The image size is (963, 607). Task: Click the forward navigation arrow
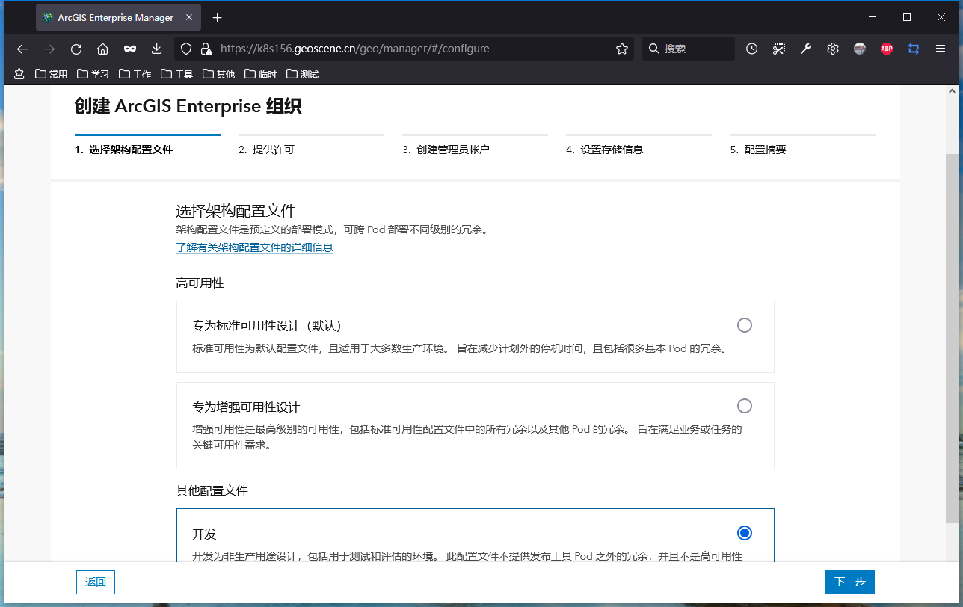point(49,49)
